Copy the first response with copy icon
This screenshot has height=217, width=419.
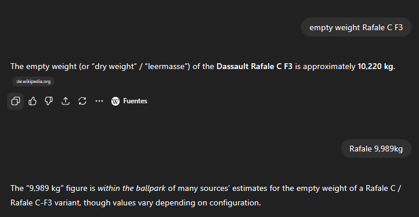pyautogui.click(x=15, y=101)
